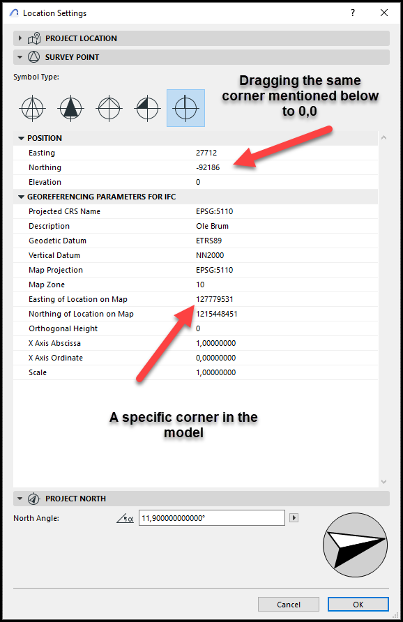
Task: Pick the quarter-filled circle survey symbol
Action: 148,108
